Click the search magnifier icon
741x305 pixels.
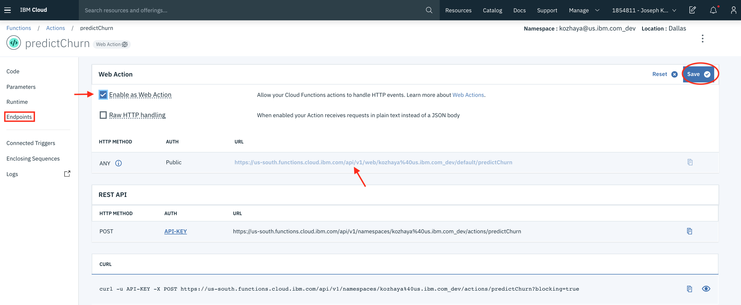[x=428, y=10]
